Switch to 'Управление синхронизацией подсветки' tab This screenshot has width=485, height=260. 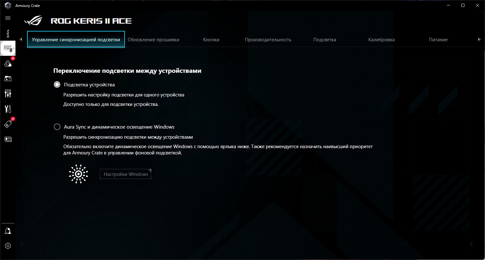[76, 39]
